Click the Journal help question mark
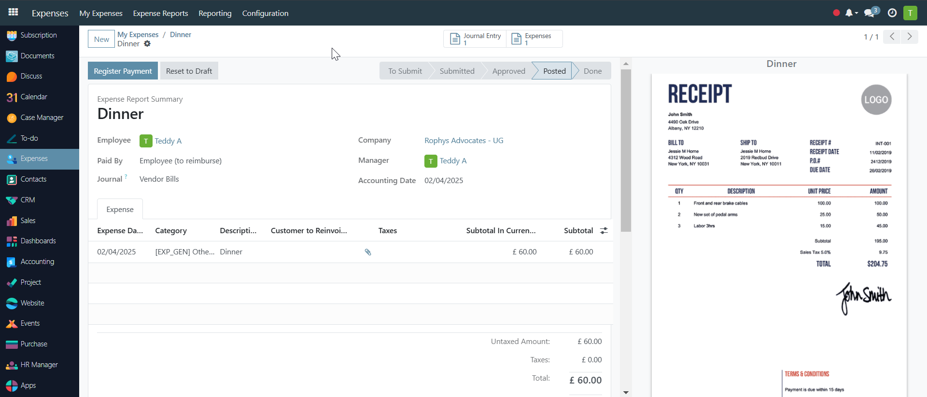The image size is (927, 397). 126,177
